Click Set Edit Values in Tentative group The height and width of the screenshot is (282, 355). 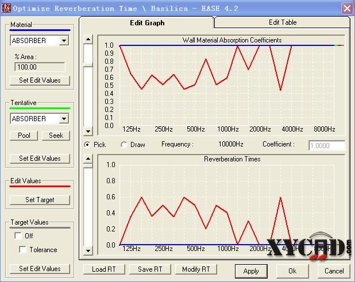[40, 159]
